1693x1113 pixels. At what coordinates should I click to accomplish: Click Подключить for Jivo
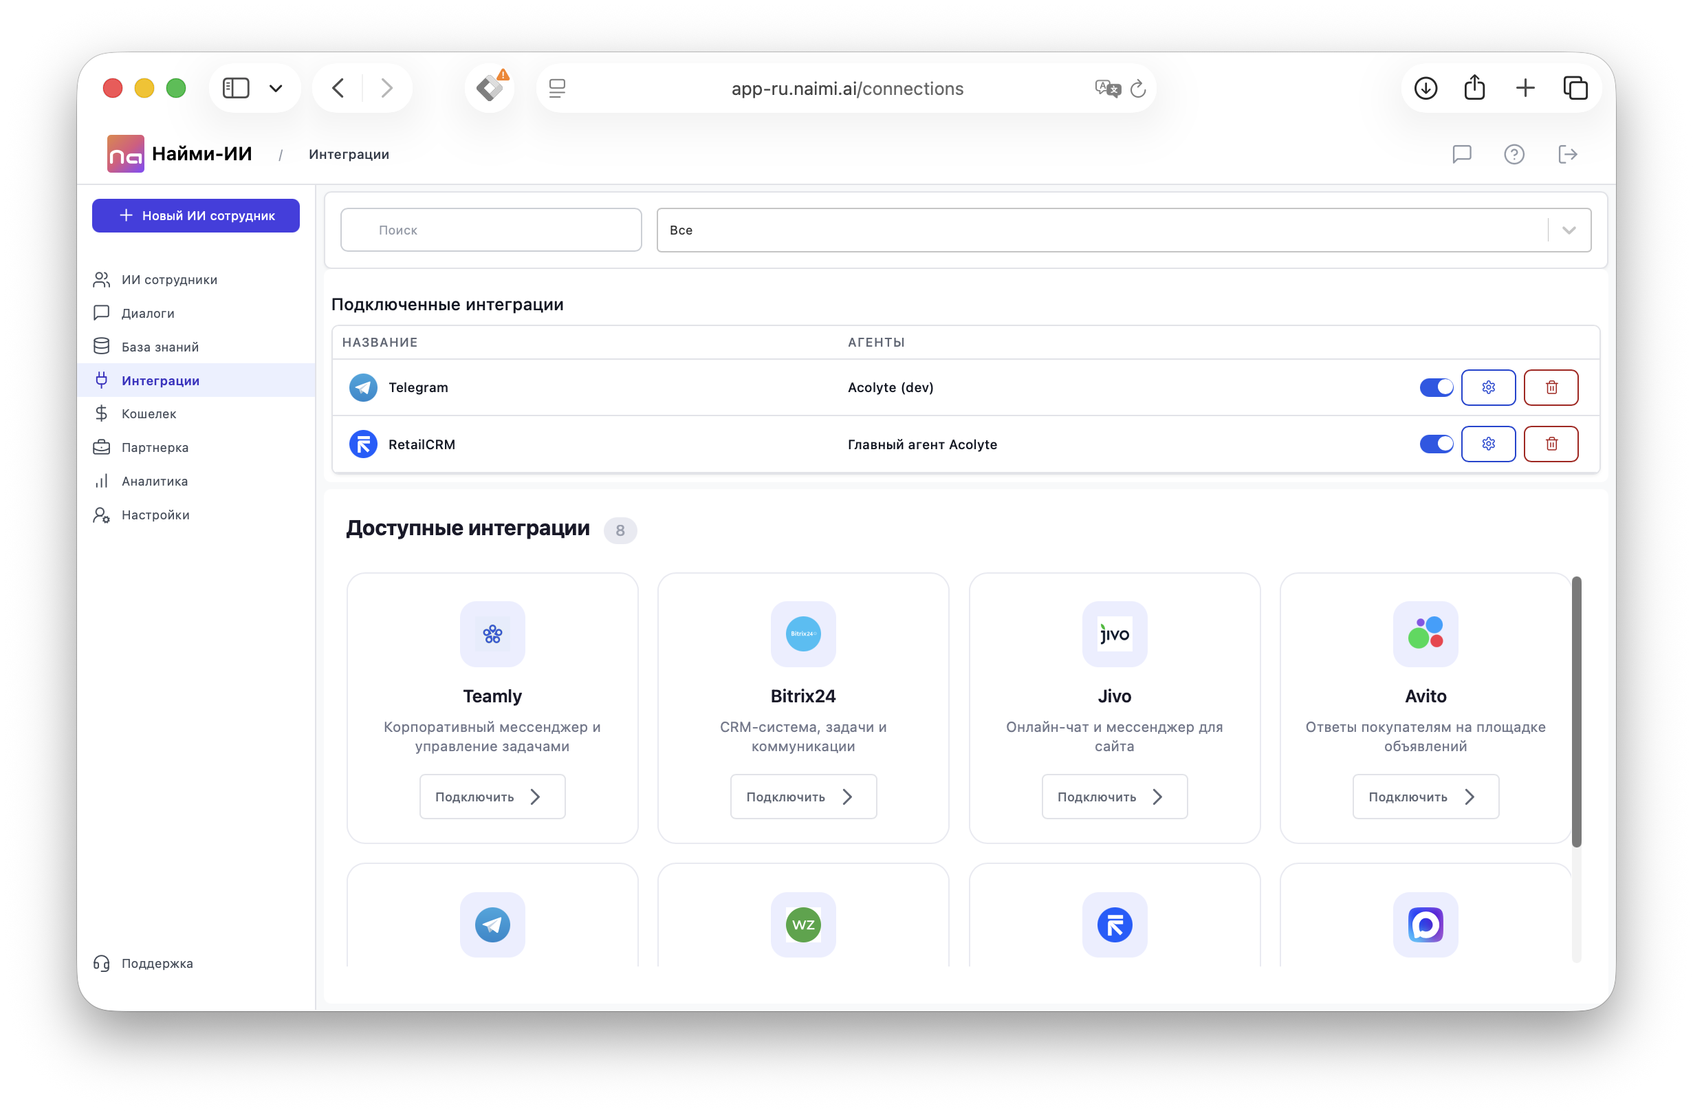[x=1115, y=797]
